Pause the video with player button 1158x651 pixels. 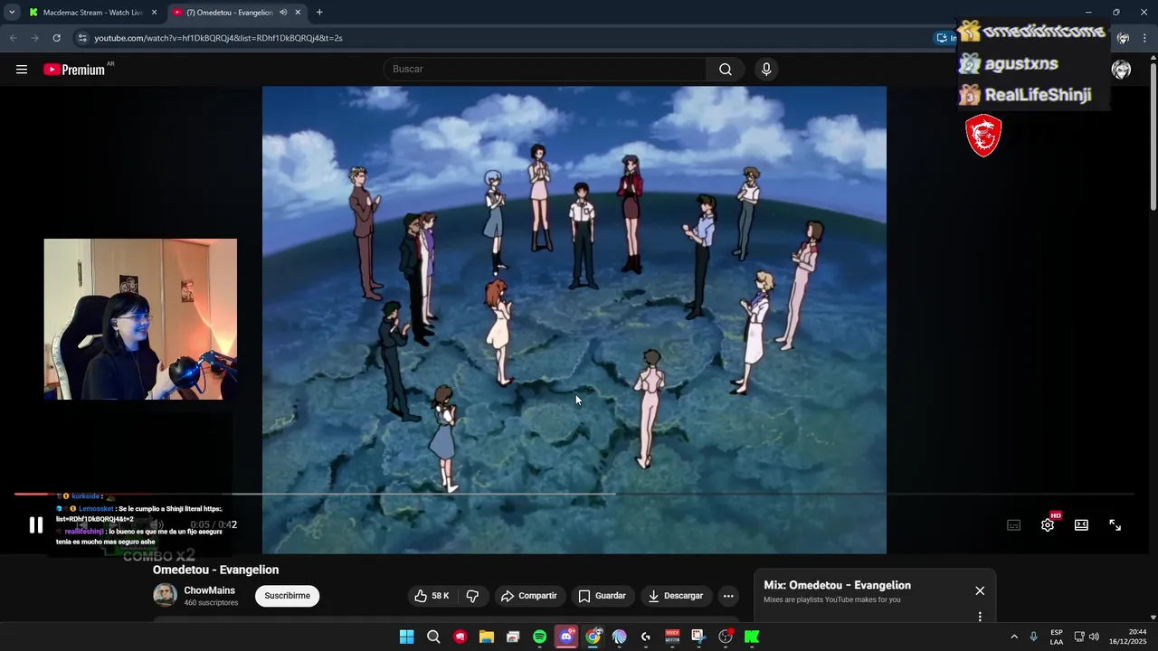point(36,525)
